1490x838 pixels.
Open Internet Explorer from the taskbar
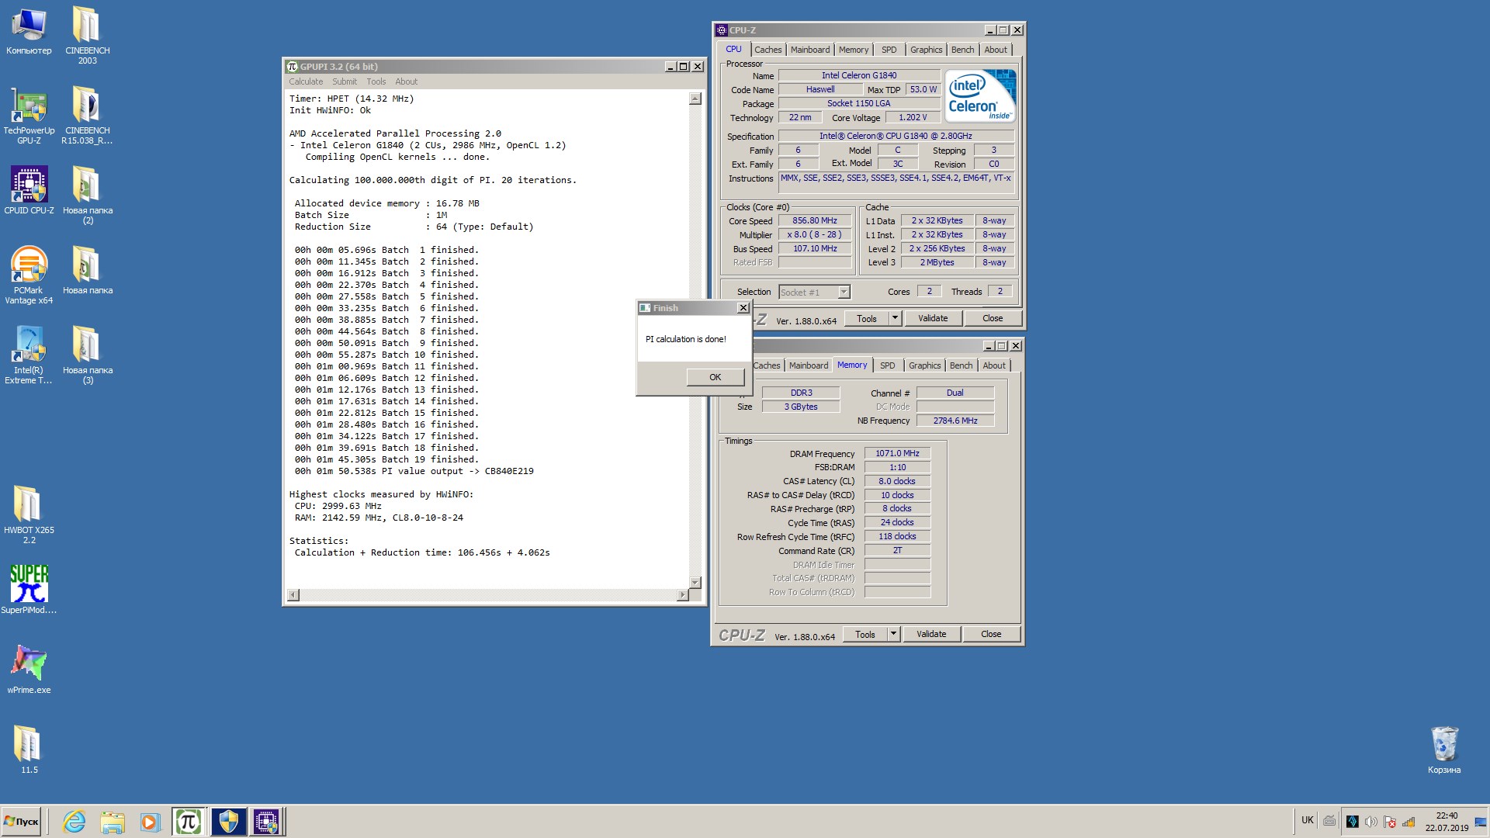click(74, 822)
